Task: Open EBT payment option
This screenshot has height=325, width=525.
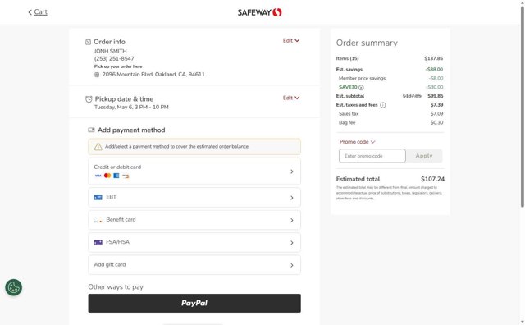Action: click(194, 197)
